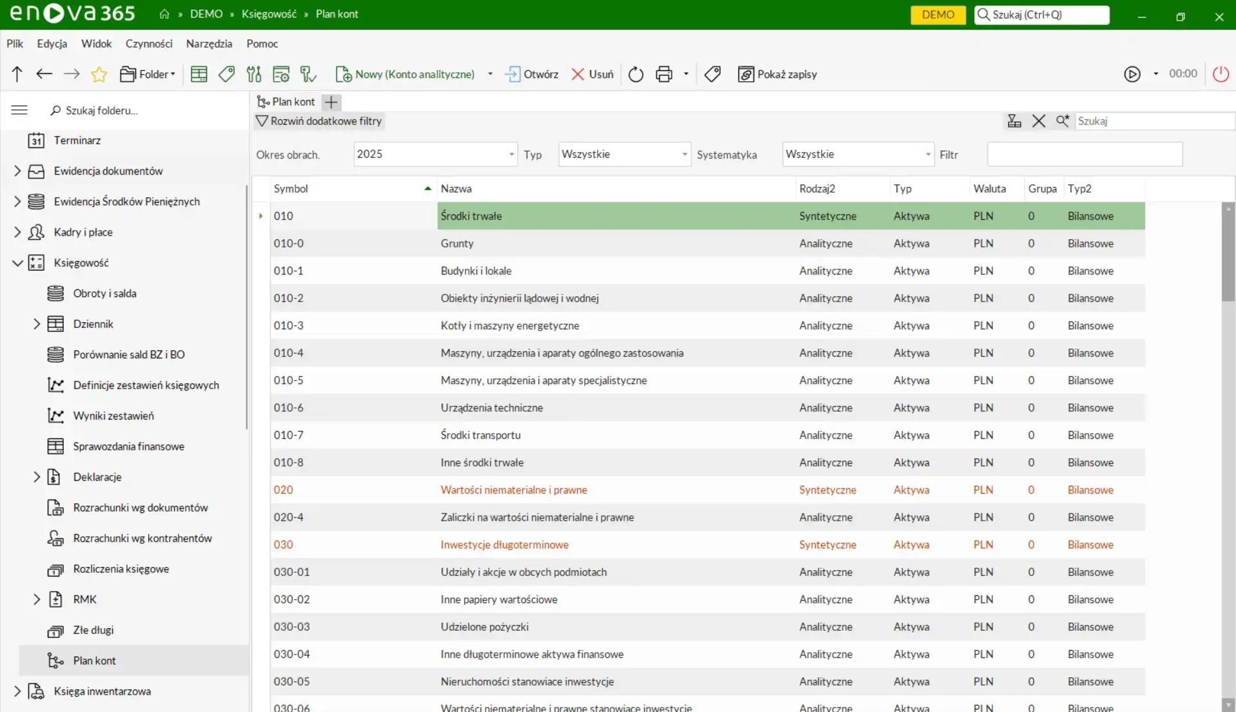Click the printer icon
Image resolution: width=1236 pixels, height=712 pixels.
[663, 75]
